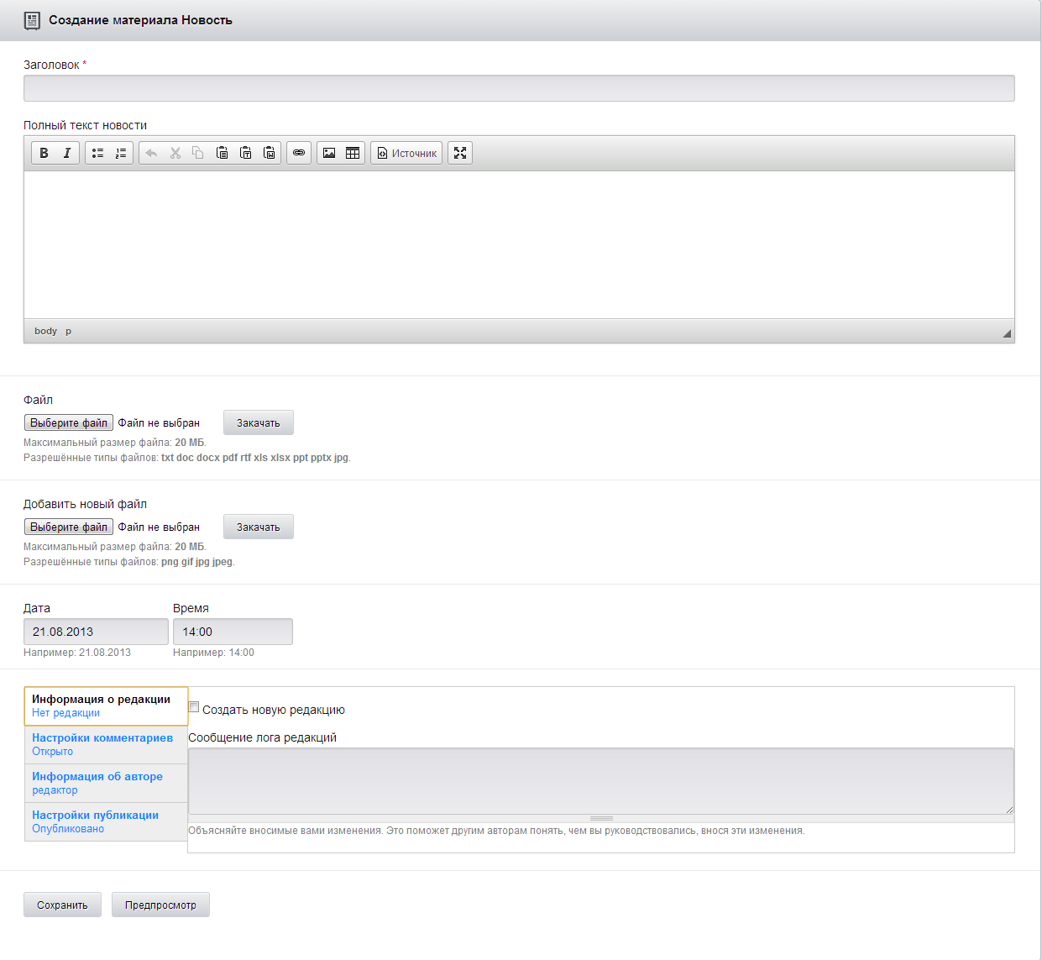
Task: Insert a table into the editor
Action: pyautogui.click(x=353, y=153)
